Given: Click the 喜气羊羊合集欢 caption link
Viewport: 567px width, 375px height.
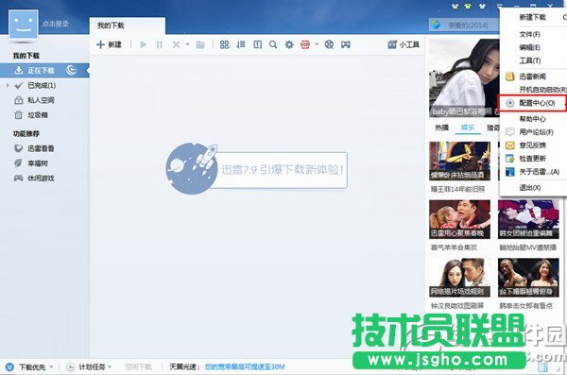Looking at the screenshot, I should [x=455, y=247].
